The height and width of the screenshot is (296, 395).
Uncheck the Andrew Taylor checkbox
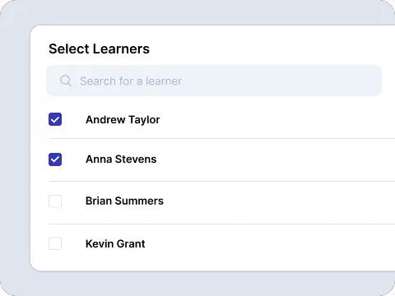[x=55, y=119]
